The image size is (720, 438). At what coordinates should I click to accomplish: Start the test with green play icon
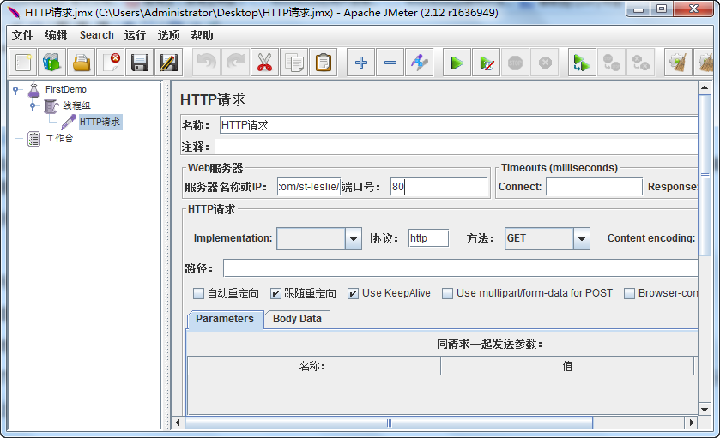click(x=457, y=63)
